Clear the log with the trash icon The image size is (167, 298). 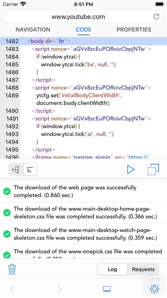pos(12,269)
